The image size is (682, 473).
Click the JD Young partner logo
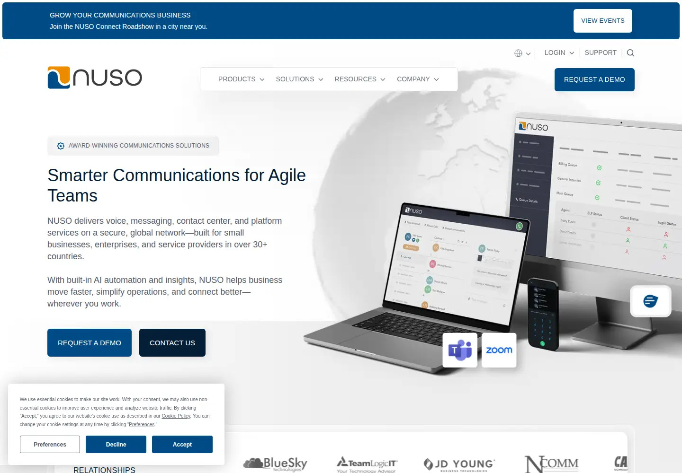459,464
